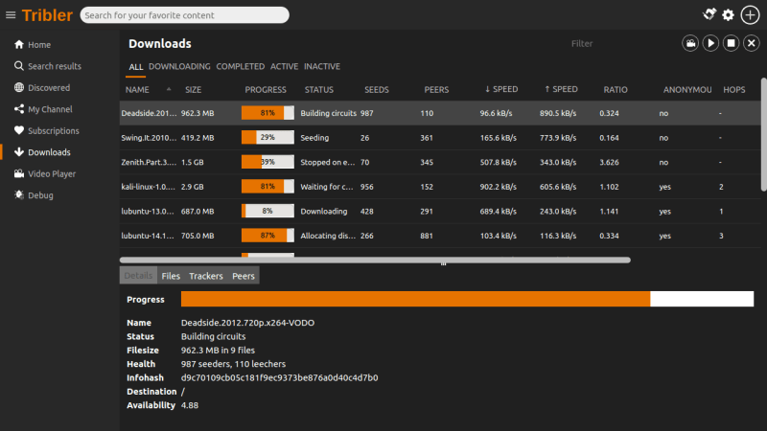Image resolution: width=767 pixels, height=431 pixels.
Task: Click the globe icon for Discovered
Action: [19, 87]
